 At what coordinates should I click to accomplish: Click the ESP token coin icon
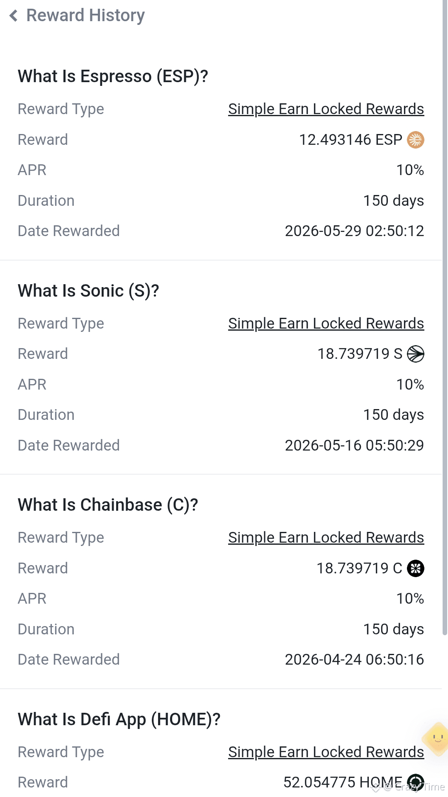tap(416, 140)
